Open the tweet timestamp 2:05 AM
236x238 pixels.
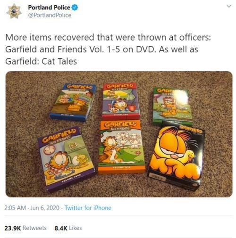(x=15, y=208)
